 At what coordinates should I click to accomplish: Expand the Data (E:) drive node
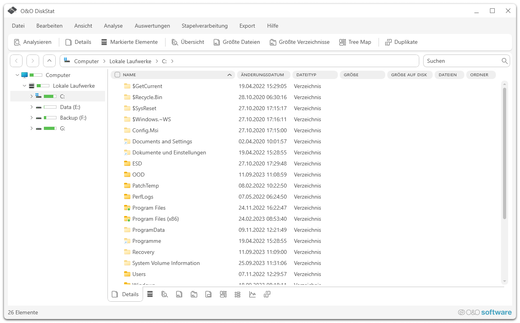[x=31, y=107]
